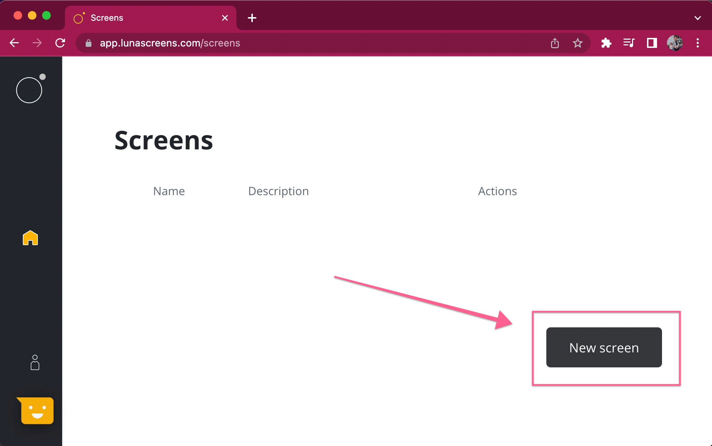Click the browser profile avatar

(675, 43)
